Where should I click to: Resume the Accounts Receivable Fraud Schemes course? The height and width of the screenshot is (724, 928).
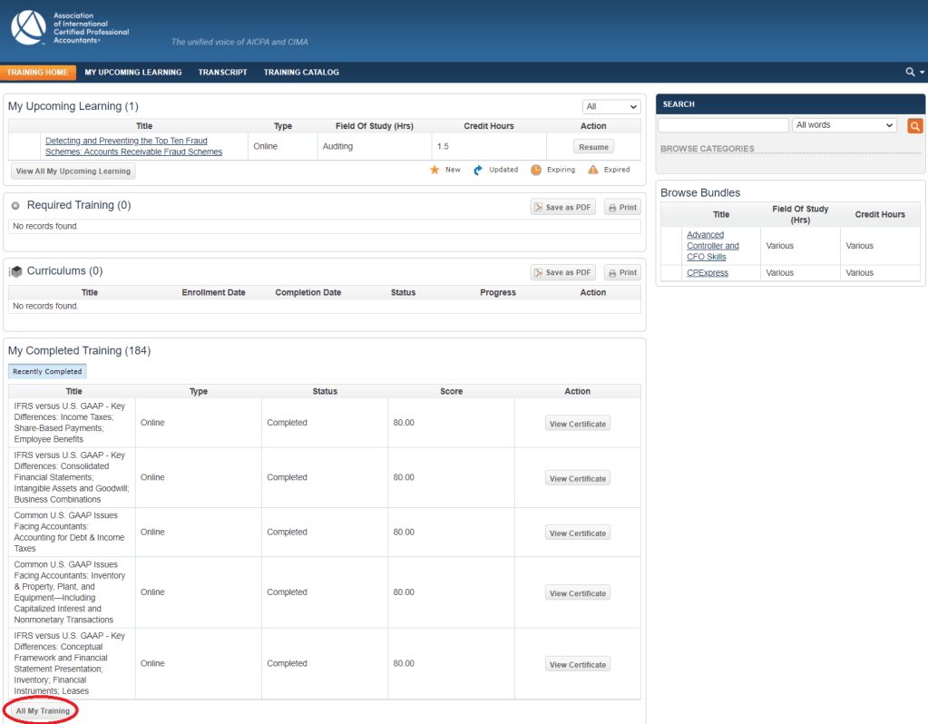pyautogui.click(x=593, y=147)
